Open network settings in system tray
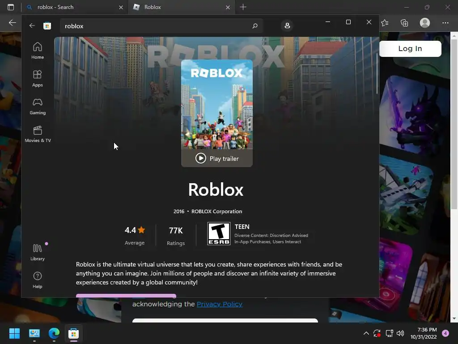This screenshot has width=458, height=344. coord(390,333)
